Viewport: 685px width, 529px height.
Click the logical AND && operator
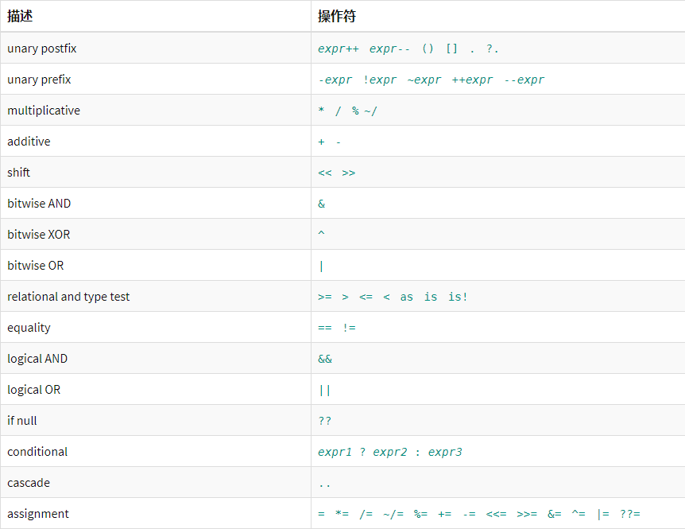point(325,359)
